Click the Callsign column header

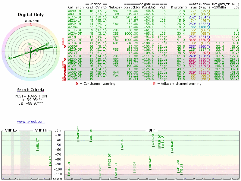click(76, 7)
